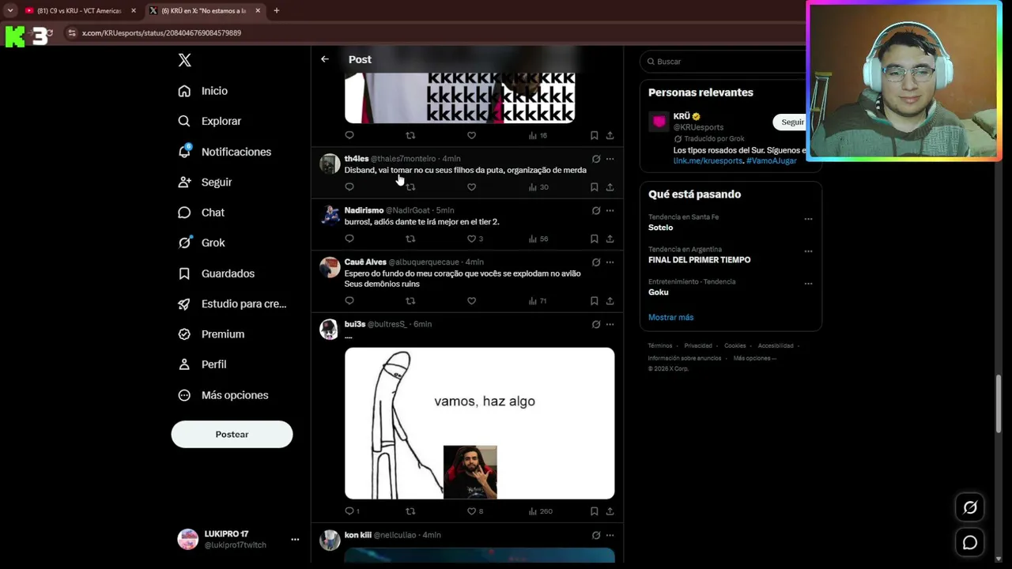Open the floating messages chat button
This screenshot has height=569, width=1012.
tap(970, 543)
